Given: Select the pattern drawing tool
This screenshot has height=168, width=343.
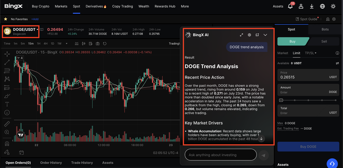Looking at the screenshot, I should coord(7,79).
